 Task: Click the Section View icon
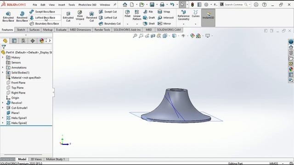tap(153, 36)
